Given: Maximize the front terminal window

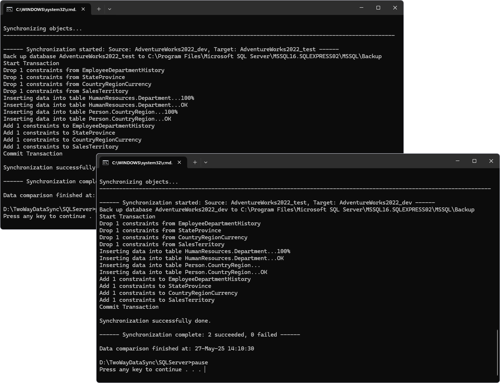Looking at the screenshot, I should [x=474, y=161].
